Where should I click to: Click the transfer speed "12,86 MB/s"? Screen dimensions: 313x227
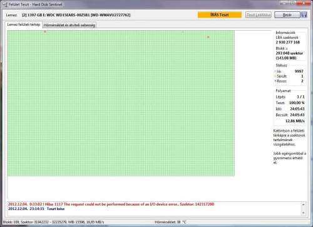295,121
